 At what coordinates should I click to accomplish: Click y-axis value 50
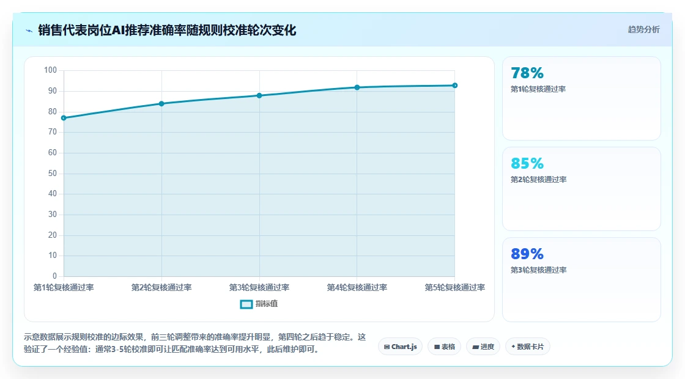click(53, 174)
